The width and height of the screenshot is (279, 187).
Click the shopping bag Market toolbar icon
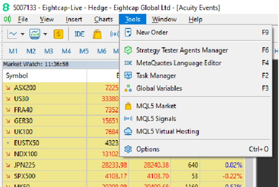(x=97, y=34)
